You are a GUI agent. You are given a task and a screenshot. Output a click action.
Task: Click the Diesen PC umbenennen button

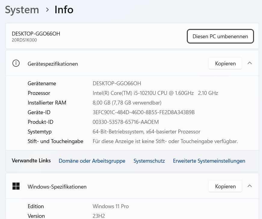click(x=220, y=36)
